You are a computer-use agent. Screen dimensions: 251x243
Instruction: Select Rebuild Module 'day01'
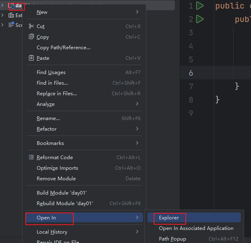(84, 204)
